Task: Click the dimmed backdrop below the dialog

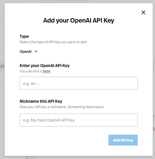Action: 77,157
